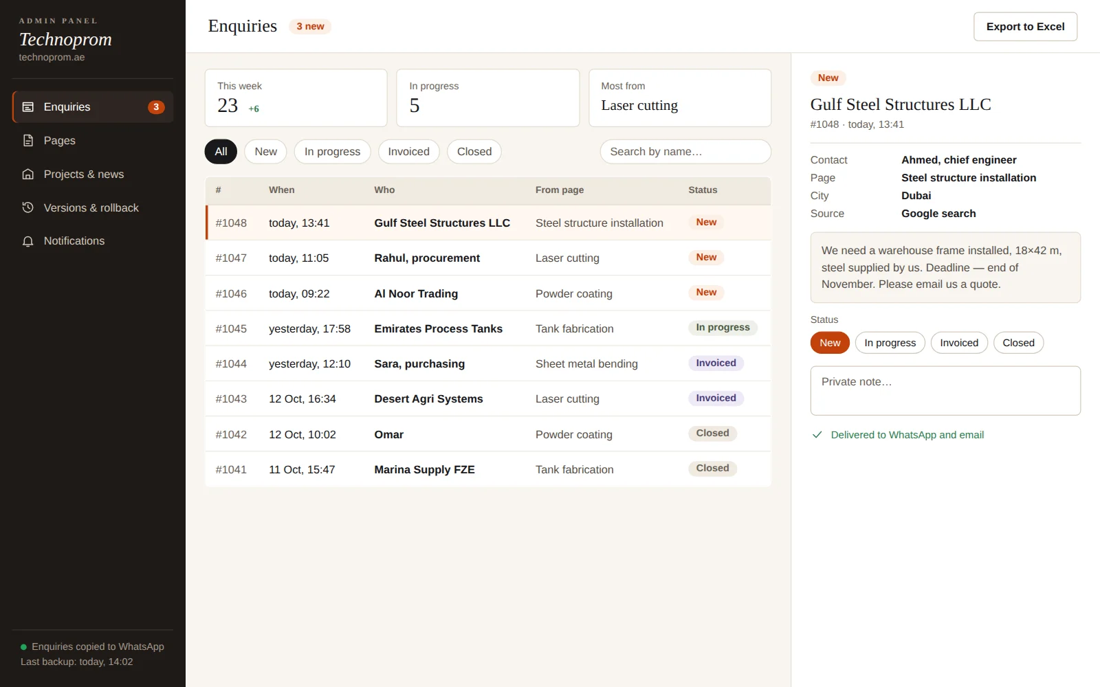Select Al Noor Trading row
Viewport: 1100px width, 687px height.
488,293
